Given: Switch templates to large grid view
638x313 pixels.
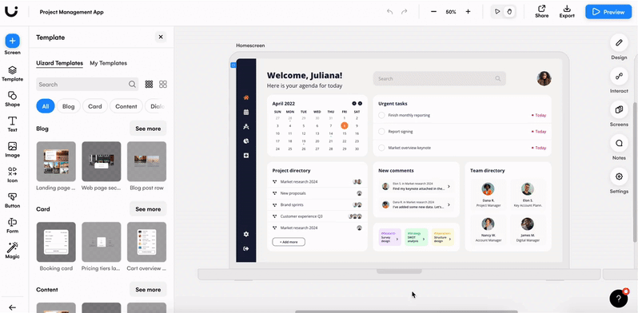Looking at the screenshot, I should [163, 84].
